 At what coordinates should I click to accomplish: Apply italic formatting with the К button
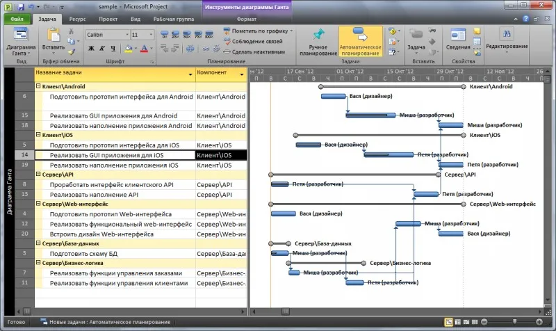(102, 48)
